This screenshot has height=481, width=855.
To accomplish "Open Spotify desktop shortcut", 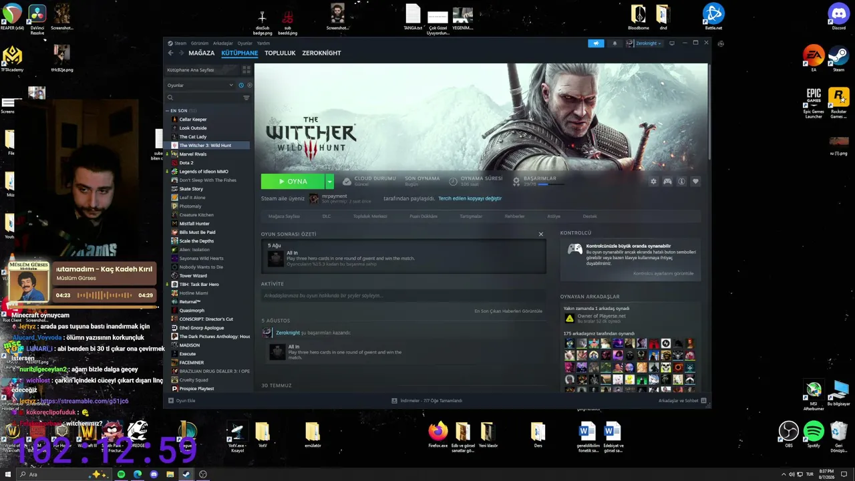I will (x=814, y=434).
